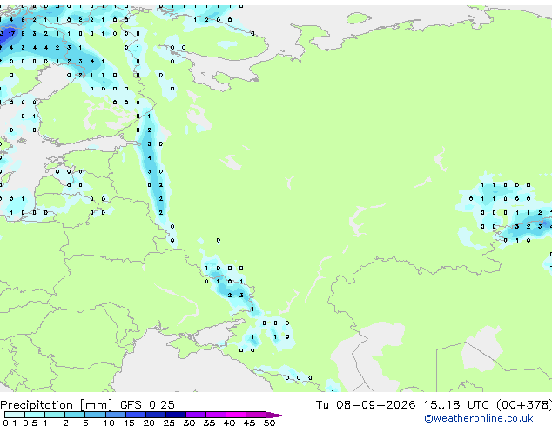The width and height of the screenshot is (552, 426).
Task: Click the over-50 arrow tip of legend
Action: pyautogui.click(x=276, y=415)
